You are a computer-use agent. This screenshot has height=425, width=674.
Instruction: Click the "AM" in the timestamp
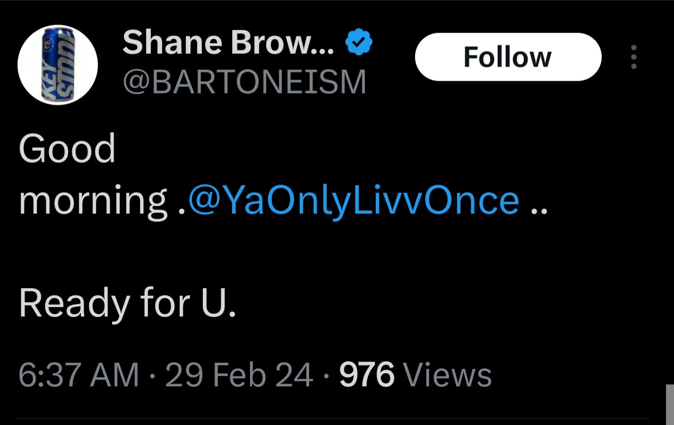(115, 375)
